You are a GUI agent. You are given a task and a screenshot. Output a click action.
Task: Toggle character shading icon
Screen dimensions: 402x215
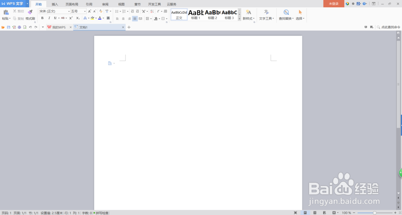(x=108, y=18)
